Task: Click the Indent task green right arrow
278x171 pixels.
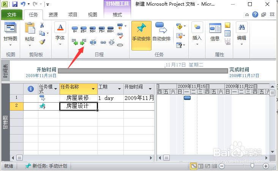Action: tap(83, 42)
